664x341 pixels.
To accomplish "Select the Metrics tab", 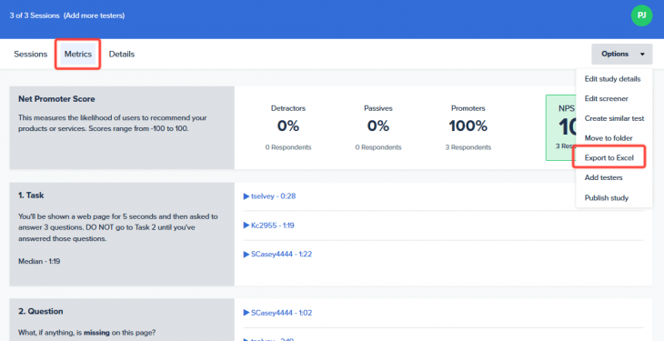I will (x=78, y=55).
